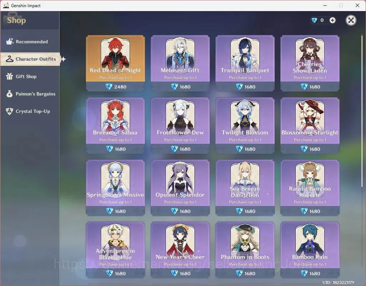Open the Recommended shop section
Screen dimensions: 366x286
point(30,41)
